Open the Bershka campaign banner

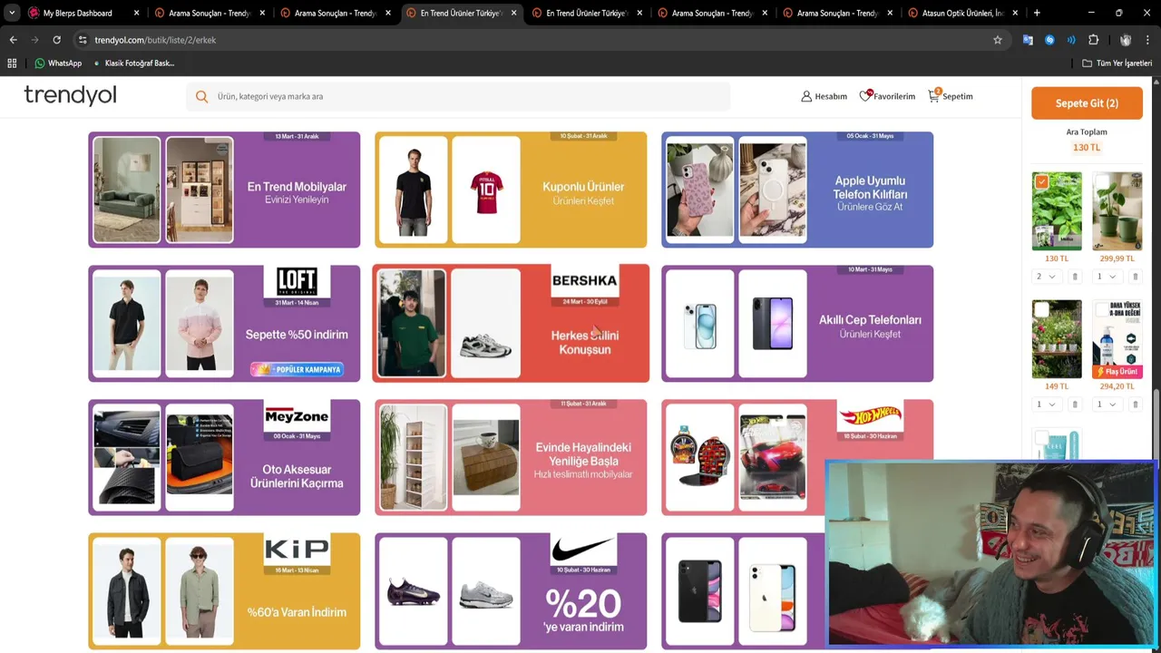pyautogui.click(x=511, y=323)
